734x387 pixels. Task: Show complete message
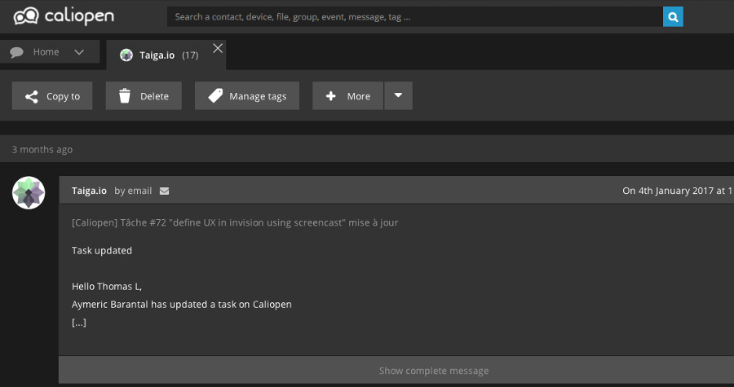(434, 371)
